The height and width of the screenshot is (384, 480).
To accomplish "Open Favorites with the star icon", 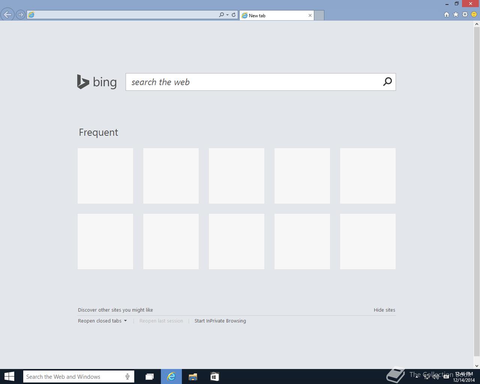I will pos(456,14).
